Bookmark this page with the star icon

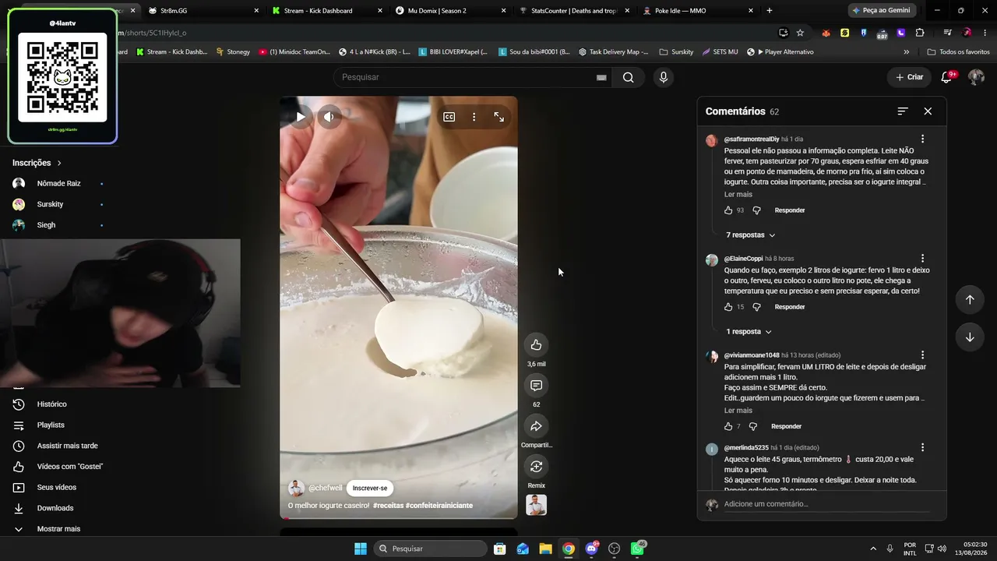[800, 33]
